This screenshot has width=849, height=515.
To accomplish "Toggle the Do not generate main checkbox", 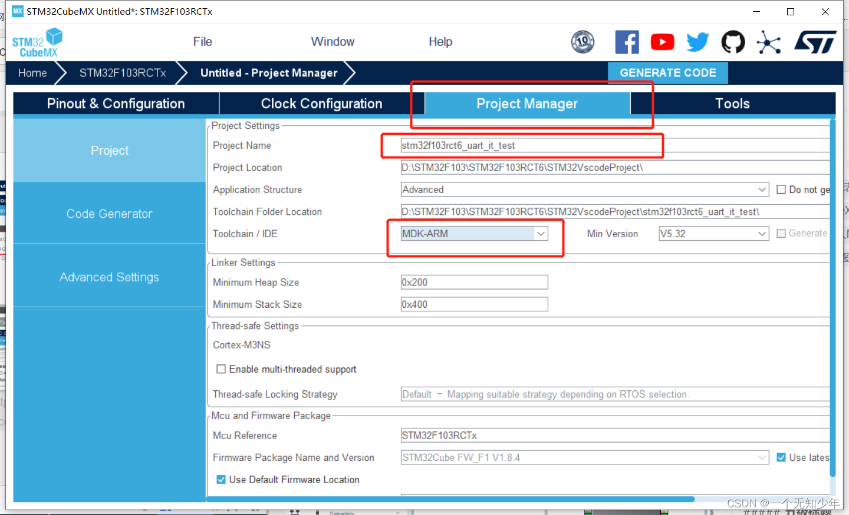I will pos(781,190).
